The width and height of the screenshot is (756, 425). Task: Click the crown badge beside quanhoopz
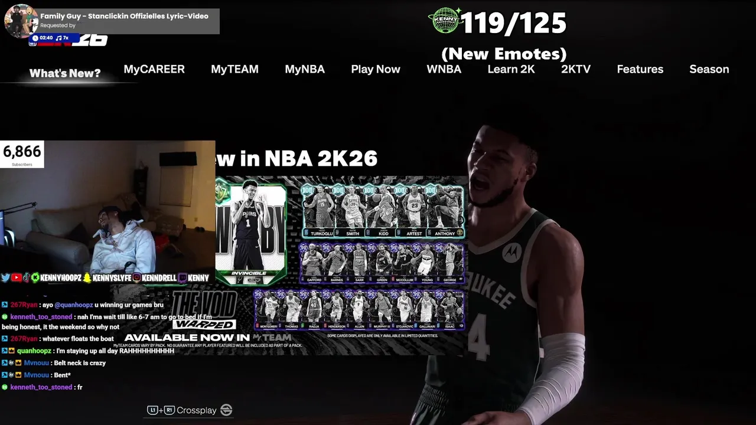tap(11, 351)
